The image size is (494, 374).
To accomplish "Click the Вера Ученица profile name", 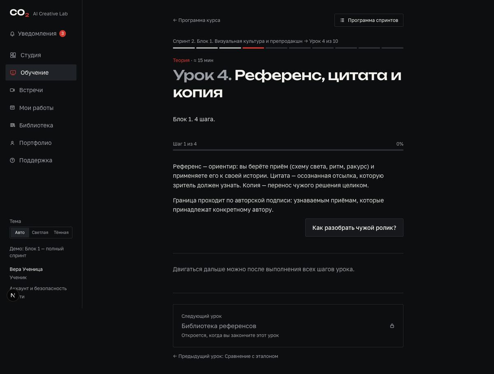I will (26, 269).
